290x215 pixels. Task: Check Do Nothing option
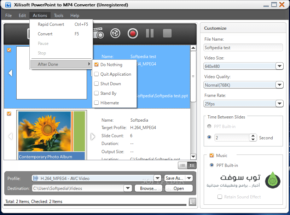point(96,64)
